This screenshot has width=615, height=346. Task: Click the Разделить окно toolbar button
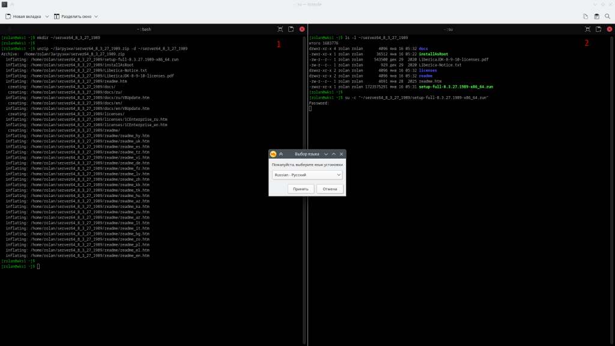(x=73, y=16)
